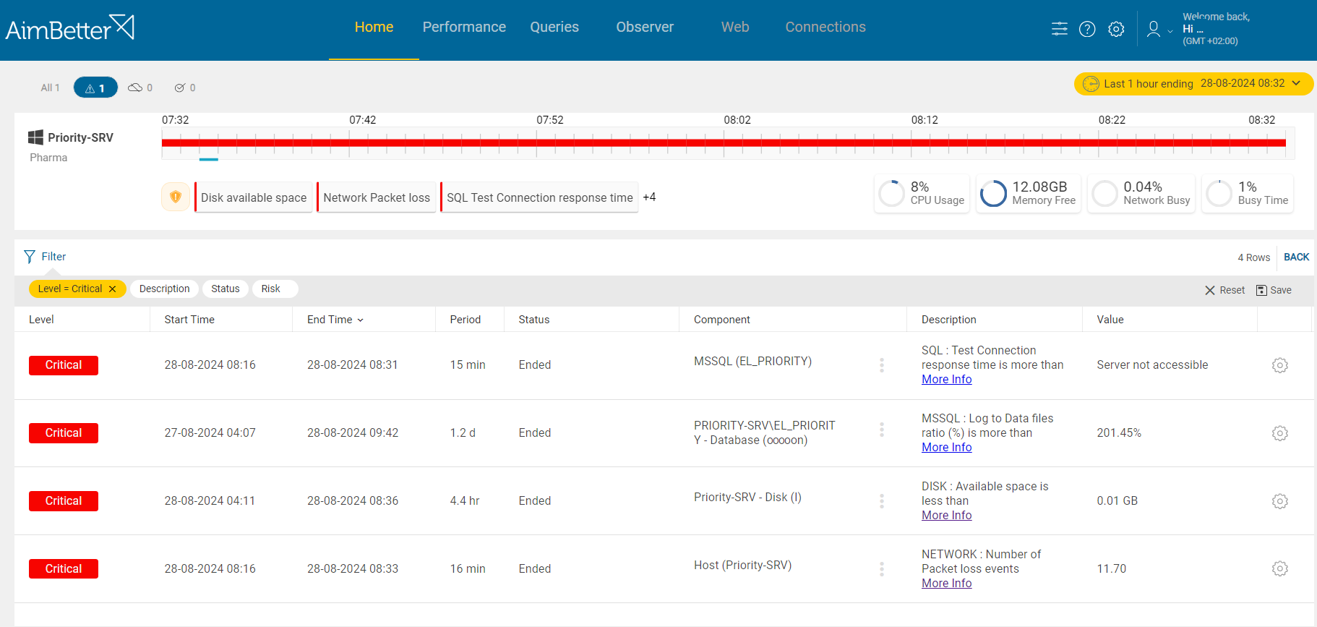Viewport: 1317px width, 627px height.
Task: Click the clock icon in time range
Action: tap(1091, 84)
